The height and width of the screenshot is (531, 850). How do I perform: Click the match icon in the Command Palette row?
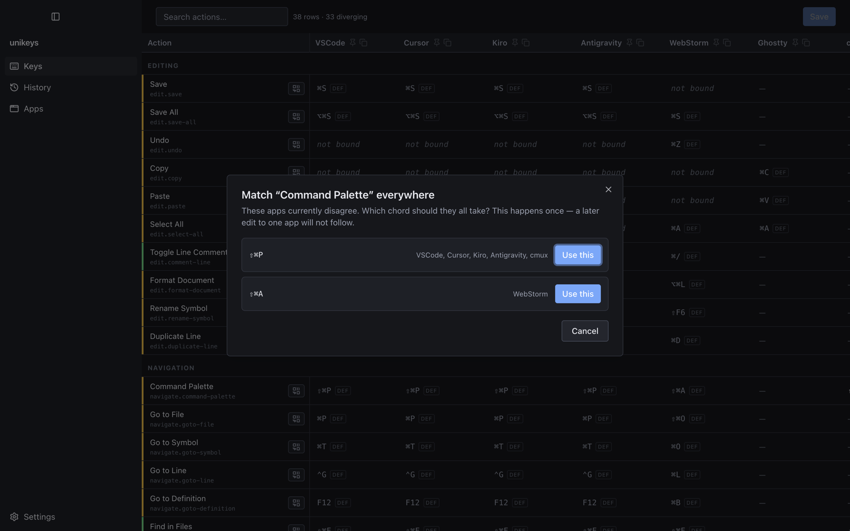coord(296,391)
